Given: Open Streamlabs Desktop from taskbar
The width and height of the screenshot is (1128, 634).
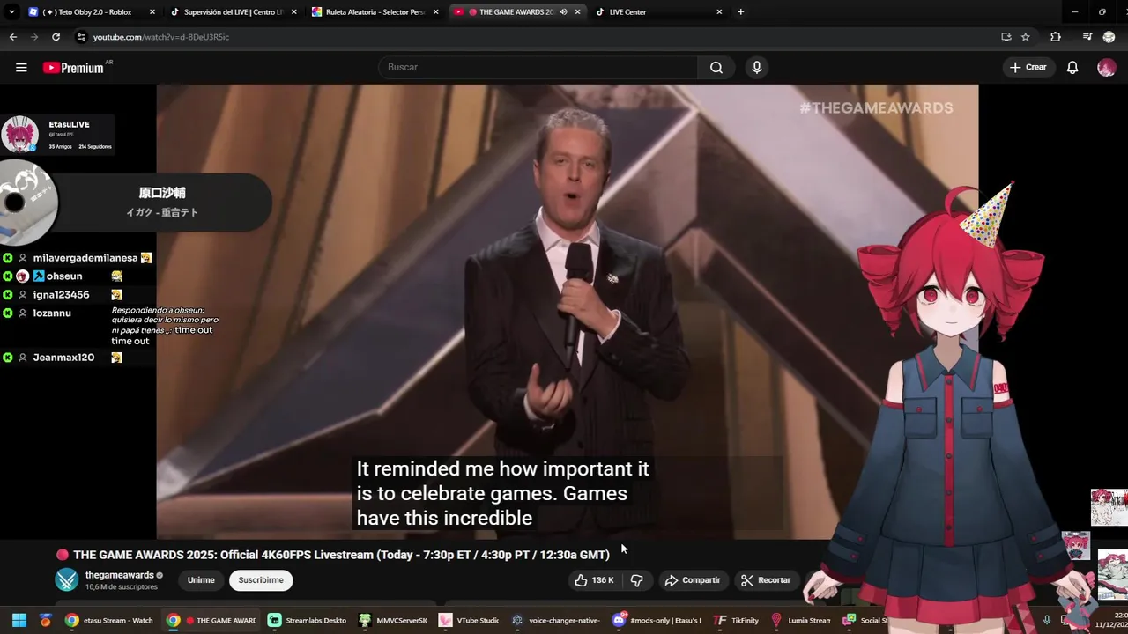Looking at the screenshot, I should click(x=308, y=620).
